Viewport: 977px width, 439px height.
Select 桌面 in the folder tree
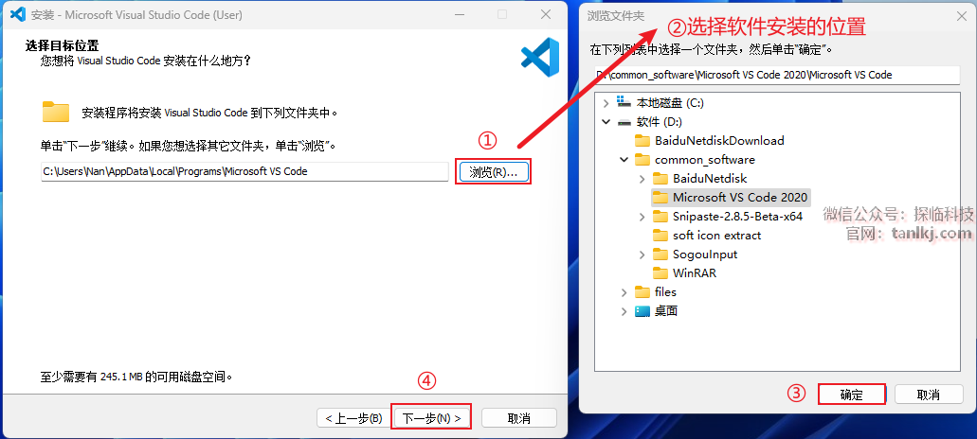point(666,311)
